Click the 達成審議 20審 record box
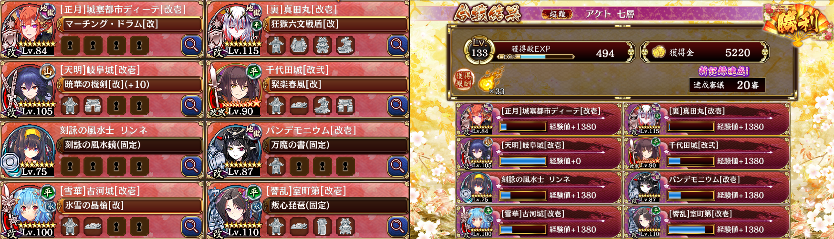 pos(727,85)
